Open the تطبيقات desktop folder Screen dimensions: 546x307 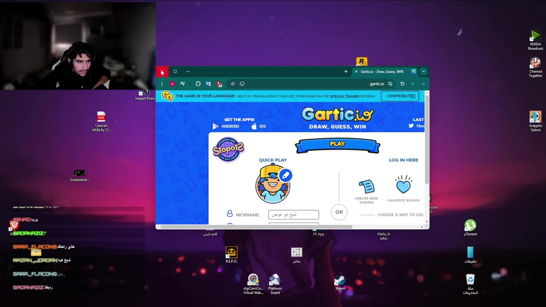[470, 255]
